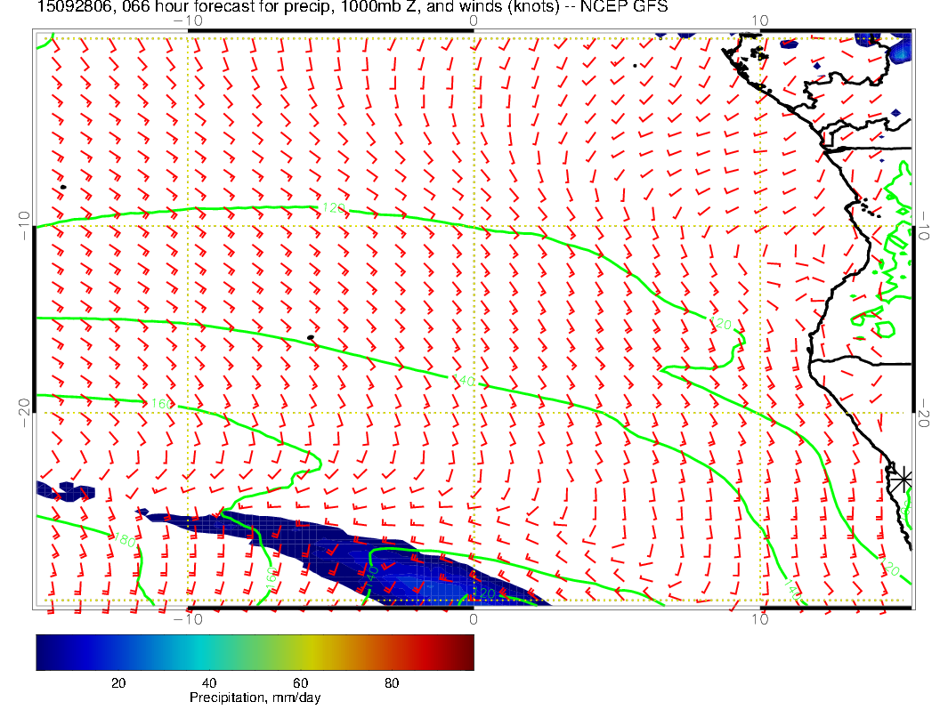Click the forecast title text mentioning NCEP GFS

point(352,6)
